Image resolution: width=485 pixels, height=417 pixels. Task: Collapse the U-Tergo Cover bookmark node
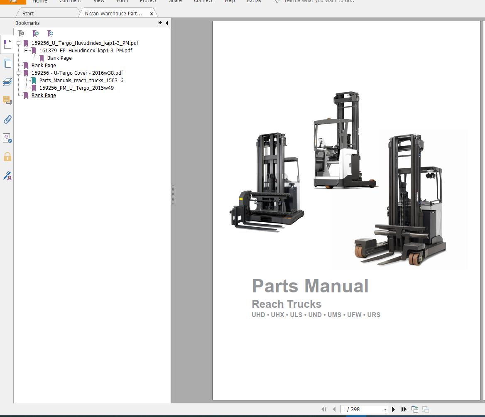tap(19, 73)
